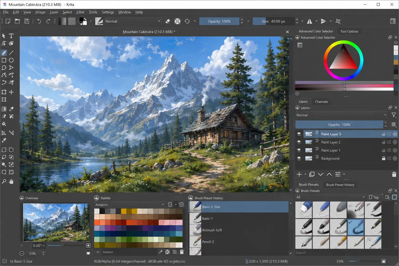Unlock the Background layer lock icon

pyautogui.click(x=383, y=158)
